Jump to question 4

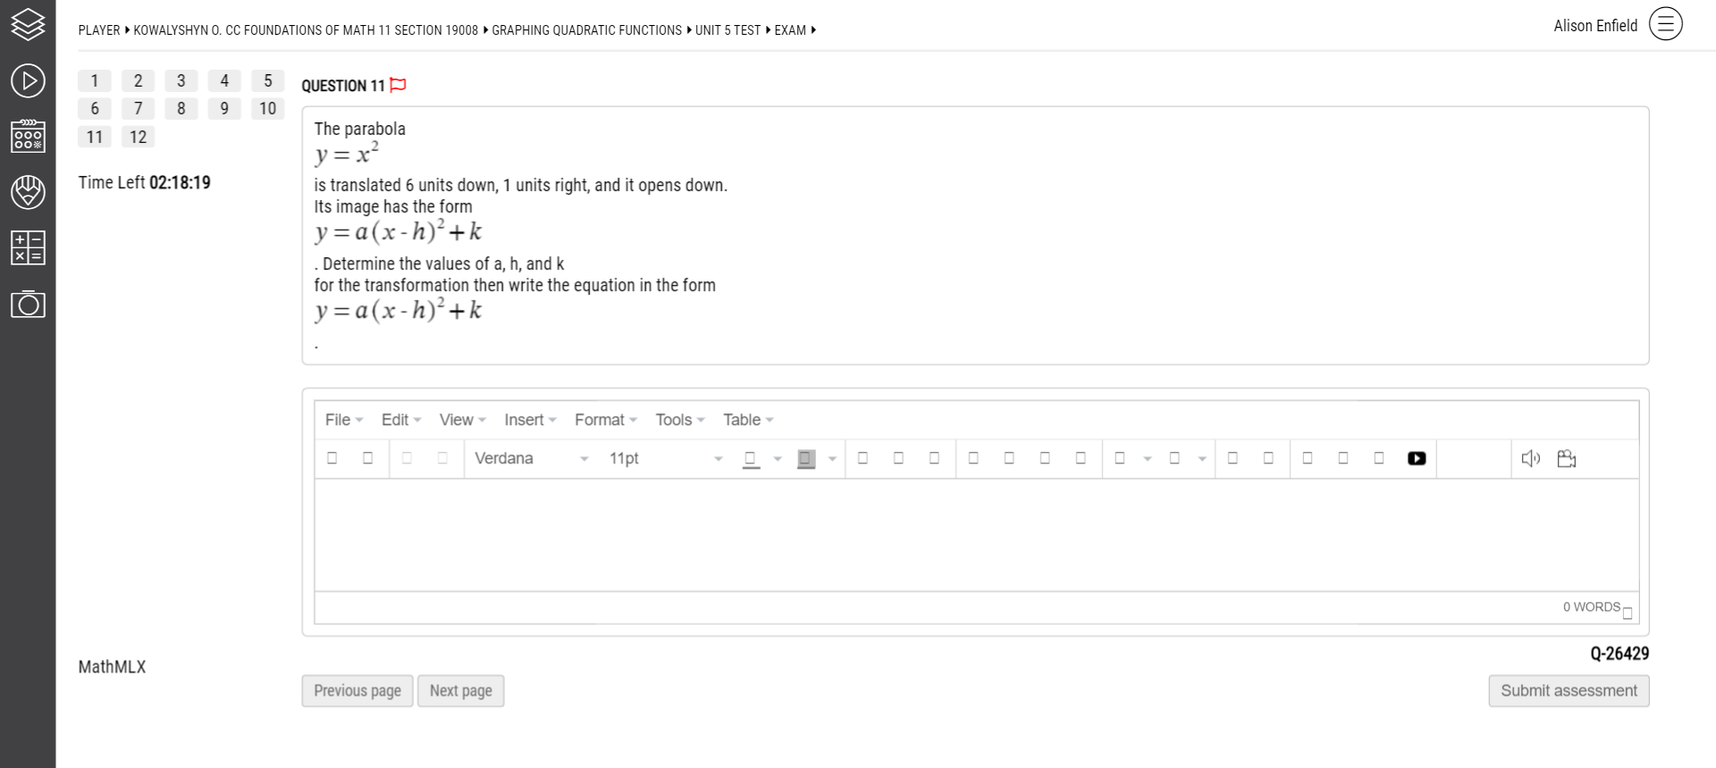[x=224, y=80]
